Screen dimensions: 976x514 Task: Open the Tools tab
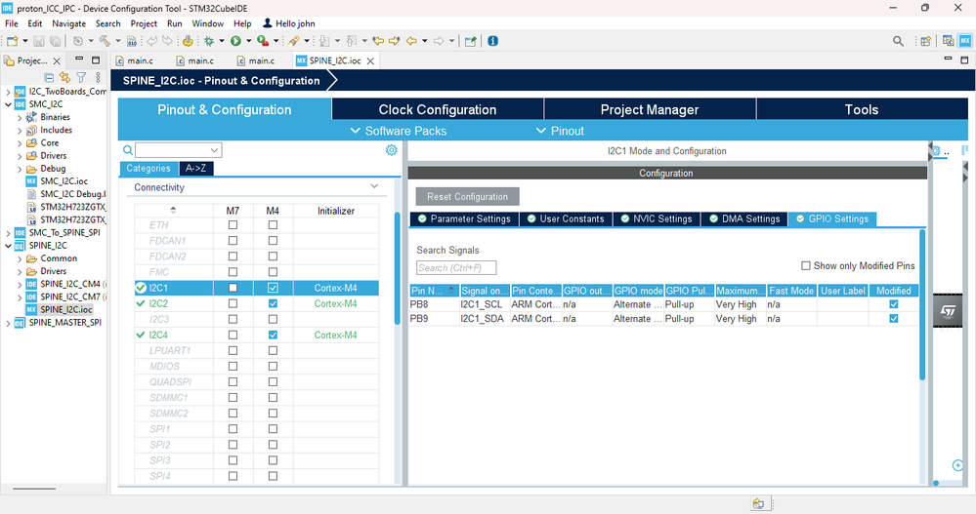pos(862,109)
